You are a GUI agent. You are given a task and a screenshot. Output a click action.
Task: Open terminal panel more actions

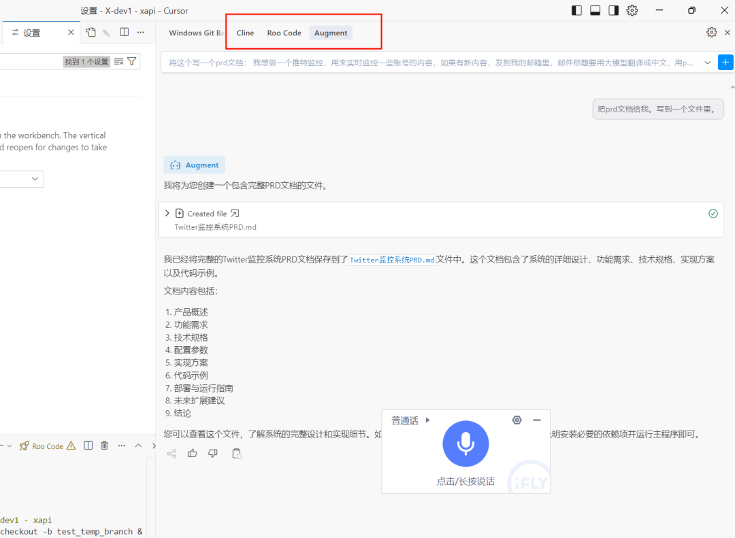pyautogui.click(x=122, y=445)
